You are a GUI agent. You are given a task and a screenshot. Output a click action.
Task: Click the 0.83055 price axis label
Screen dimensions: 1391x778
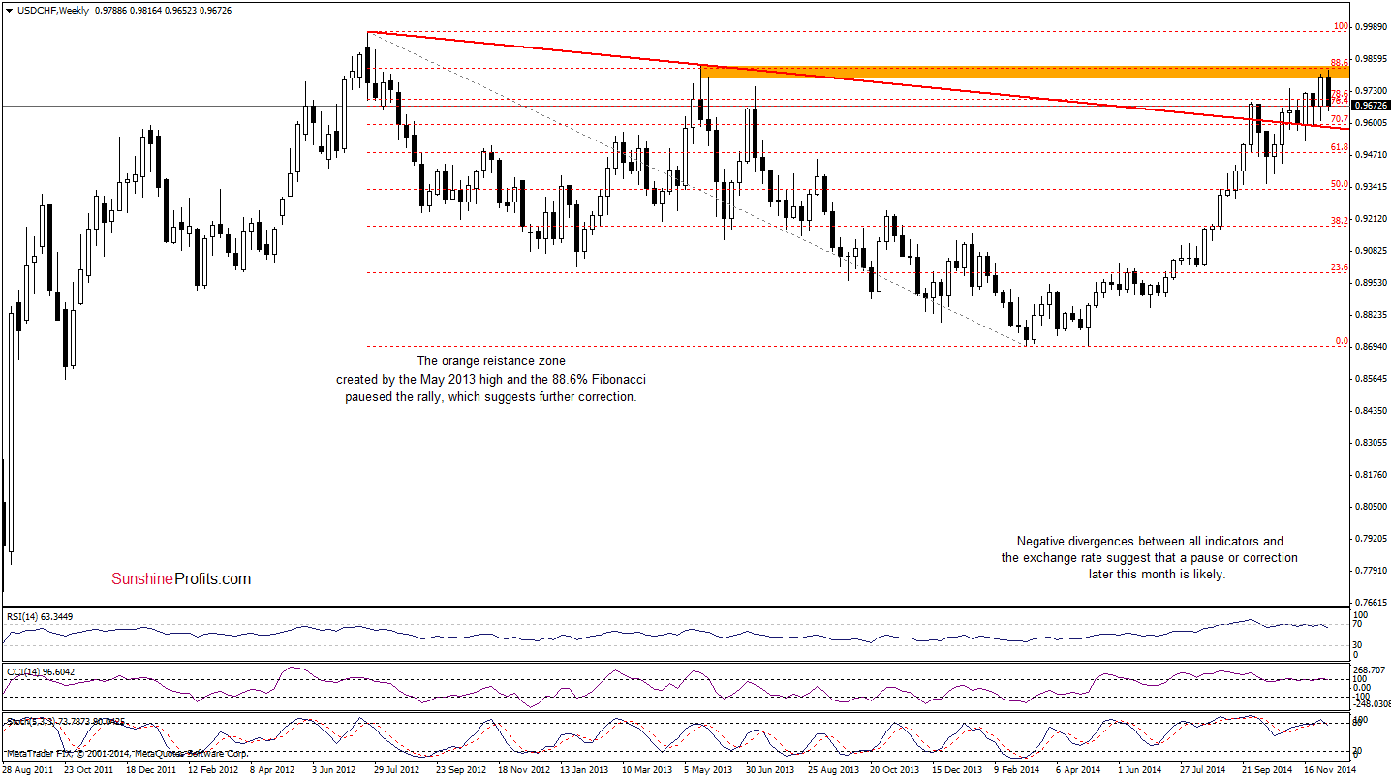tap(1371, 443)
